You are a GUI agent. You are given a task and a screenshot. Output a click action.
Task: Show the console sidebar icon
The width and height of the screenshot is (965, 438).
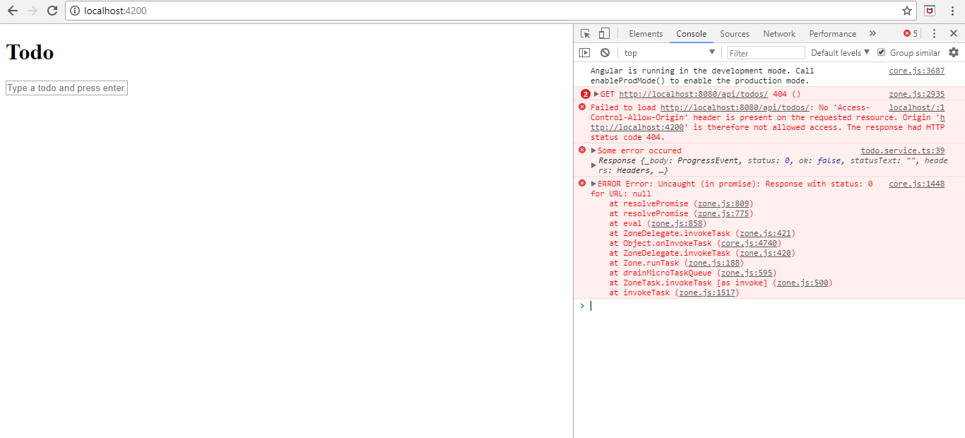point(585,52)
